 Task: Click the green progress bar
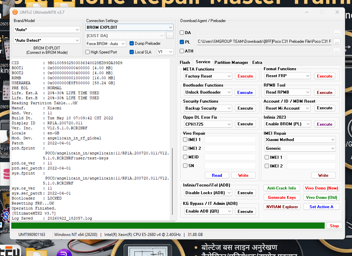[168, 226]
